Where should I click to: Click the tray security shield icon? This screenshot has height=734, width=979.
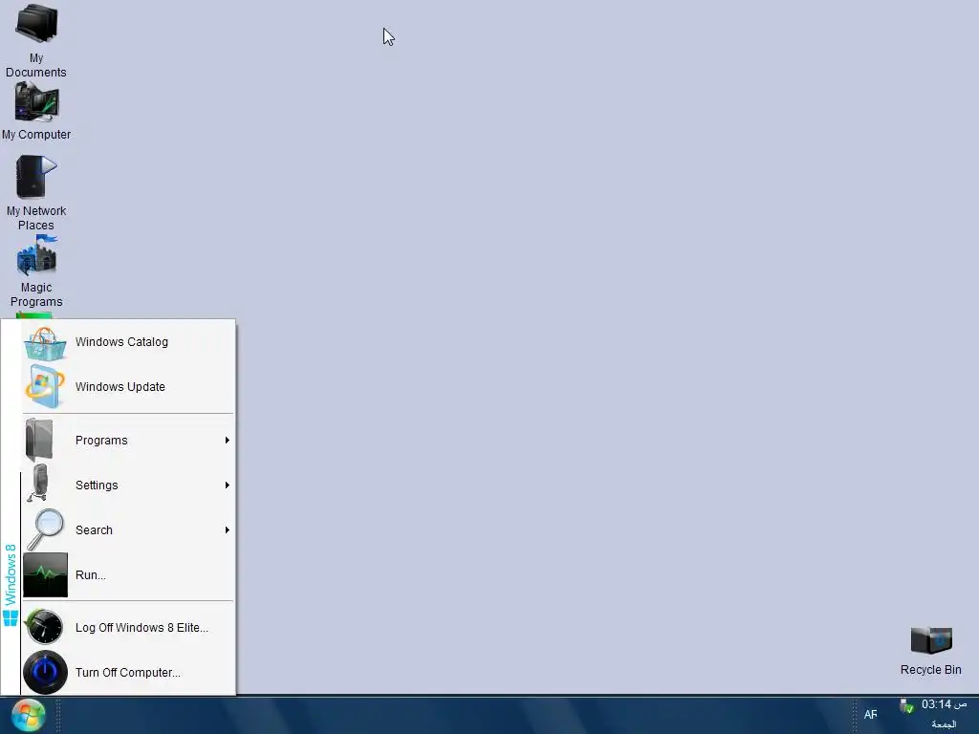(x=906, y=706)
